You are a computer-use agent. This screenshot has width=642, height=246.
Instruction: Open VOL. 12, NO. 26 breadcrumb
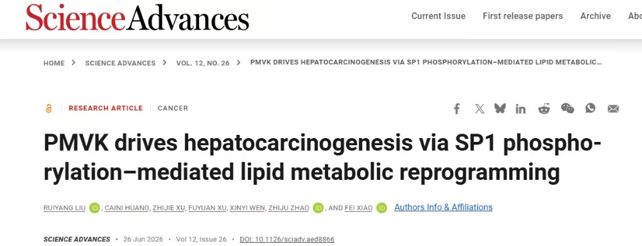[x=203, y=63]
